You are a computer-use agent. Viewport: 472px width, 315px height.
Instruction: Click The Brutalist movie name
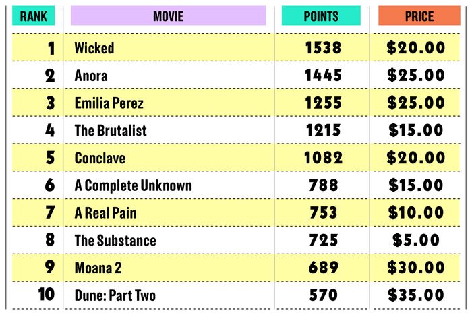[111, 130]
